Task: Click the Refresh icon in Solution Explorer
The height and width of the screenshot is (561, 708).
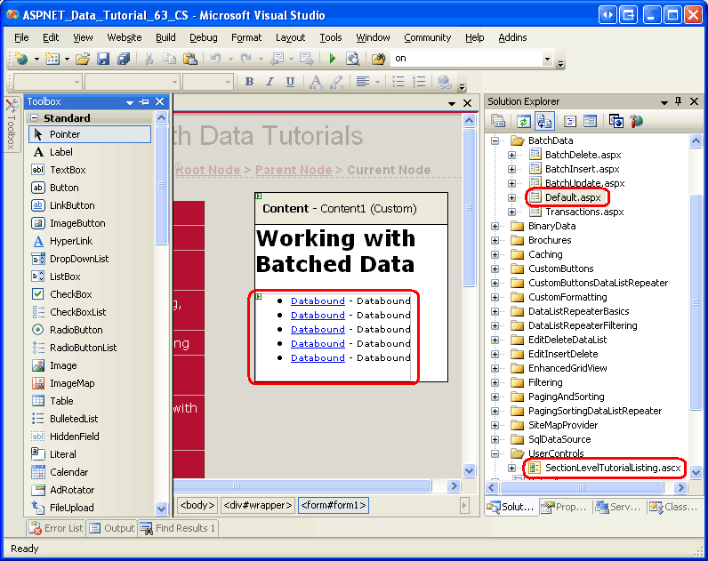Action: pos(524,121)
